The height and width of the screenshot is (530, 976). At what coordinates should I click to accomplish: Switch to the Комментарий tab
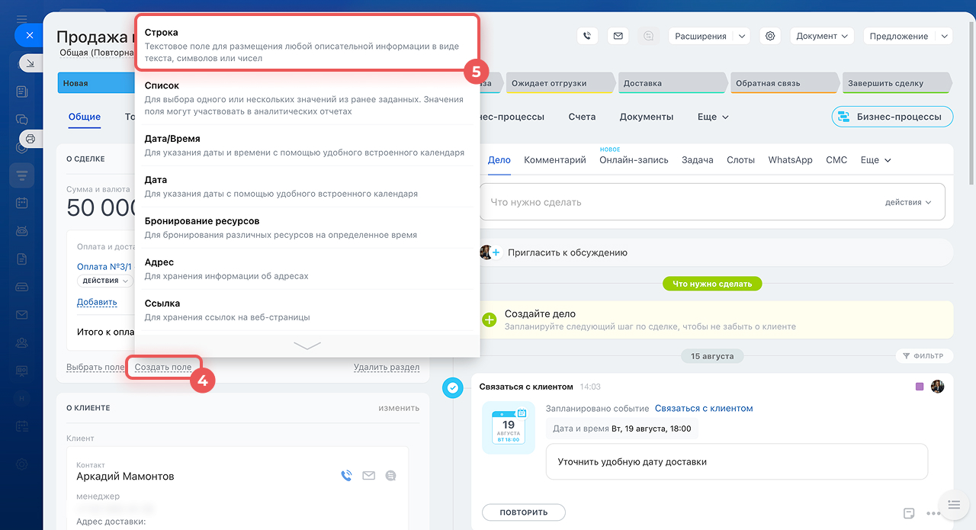[x=554, y=160]
